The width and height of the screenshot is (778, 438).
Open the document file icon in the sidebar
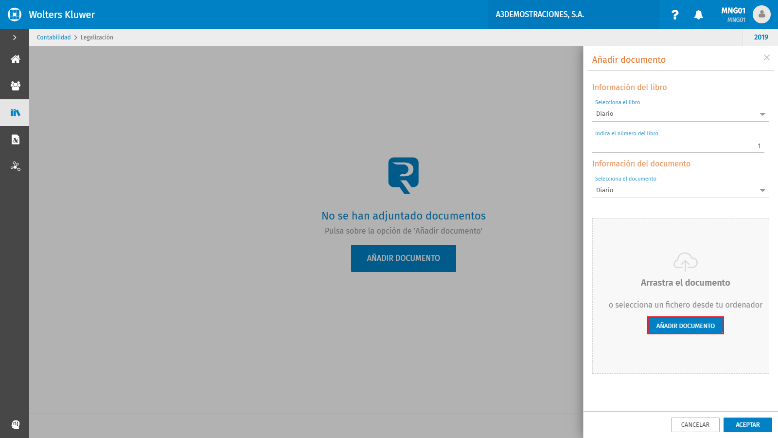pos(16,140)
